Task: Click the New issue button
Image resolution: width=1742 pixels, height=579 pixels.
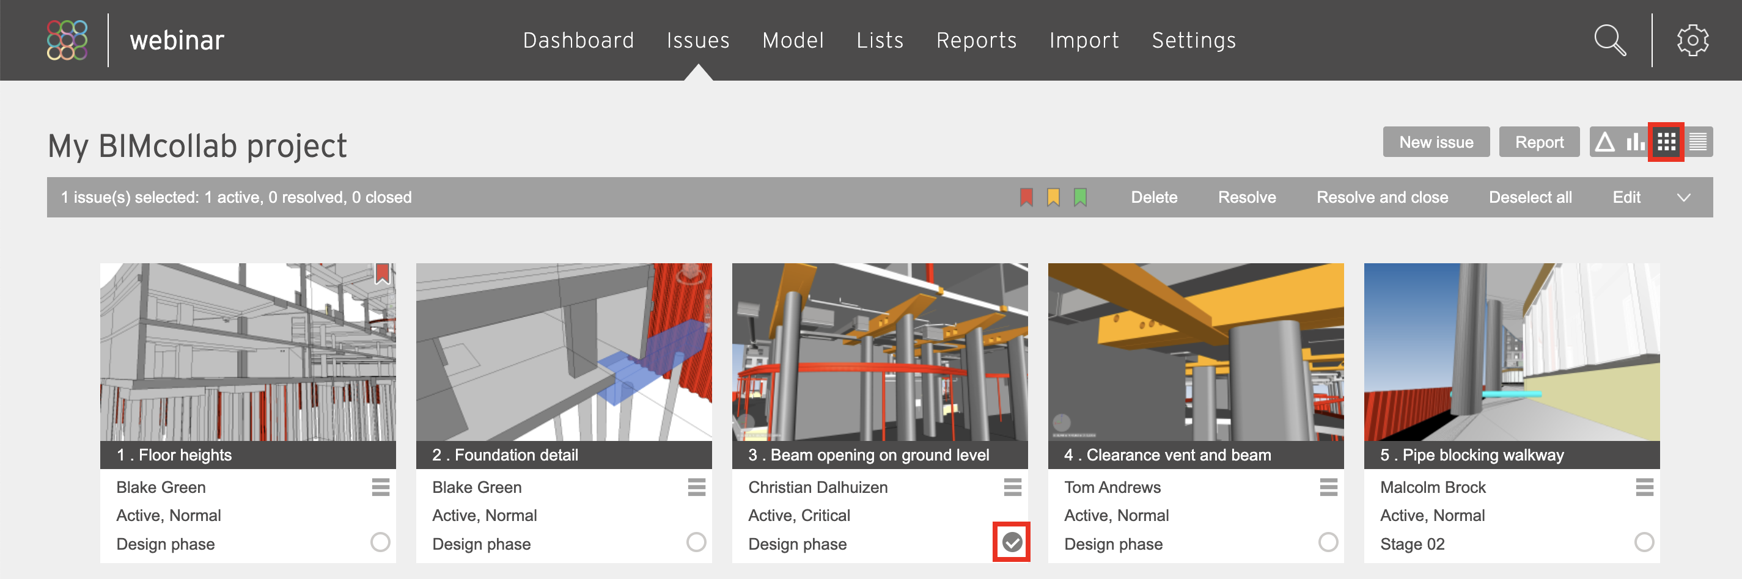Action: [x=1436, y=142]
